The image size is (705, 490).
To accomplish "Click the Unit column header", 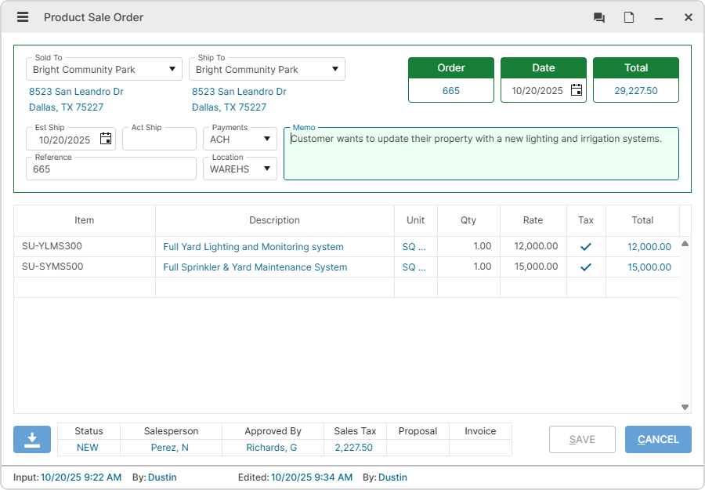I will coord(415,220).
